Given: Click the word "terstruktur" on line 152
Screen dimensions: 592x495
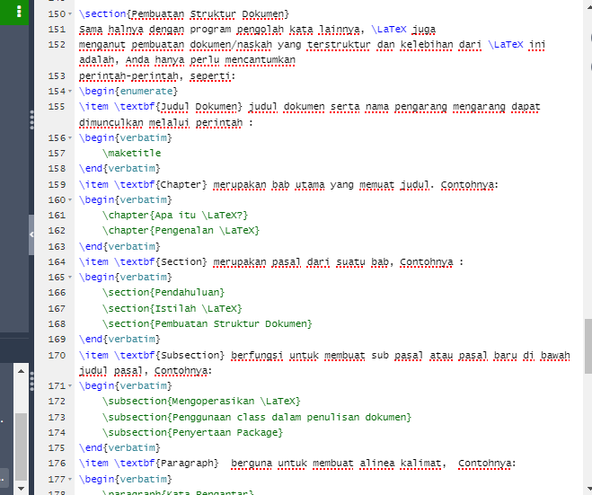Looking at the screenshot, I should [x=339, y=45].
